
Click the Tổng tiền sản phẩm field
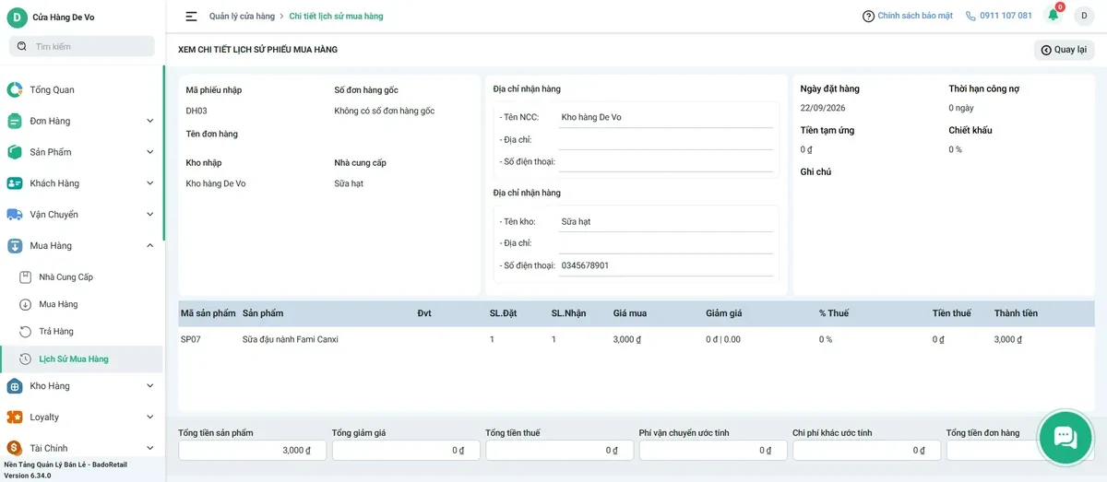[251, 451]
